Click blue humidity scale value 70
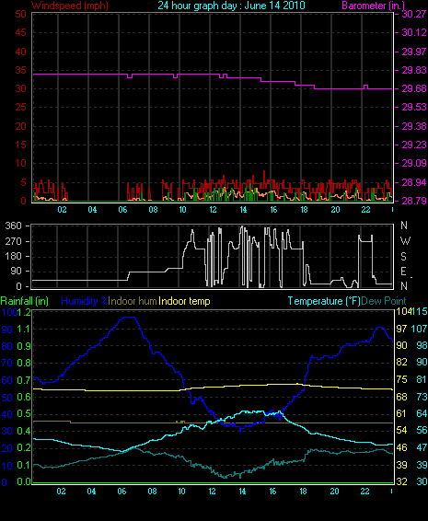Image resolution: width=428 pixels, height=521 pixels. [x=7, y=363]
